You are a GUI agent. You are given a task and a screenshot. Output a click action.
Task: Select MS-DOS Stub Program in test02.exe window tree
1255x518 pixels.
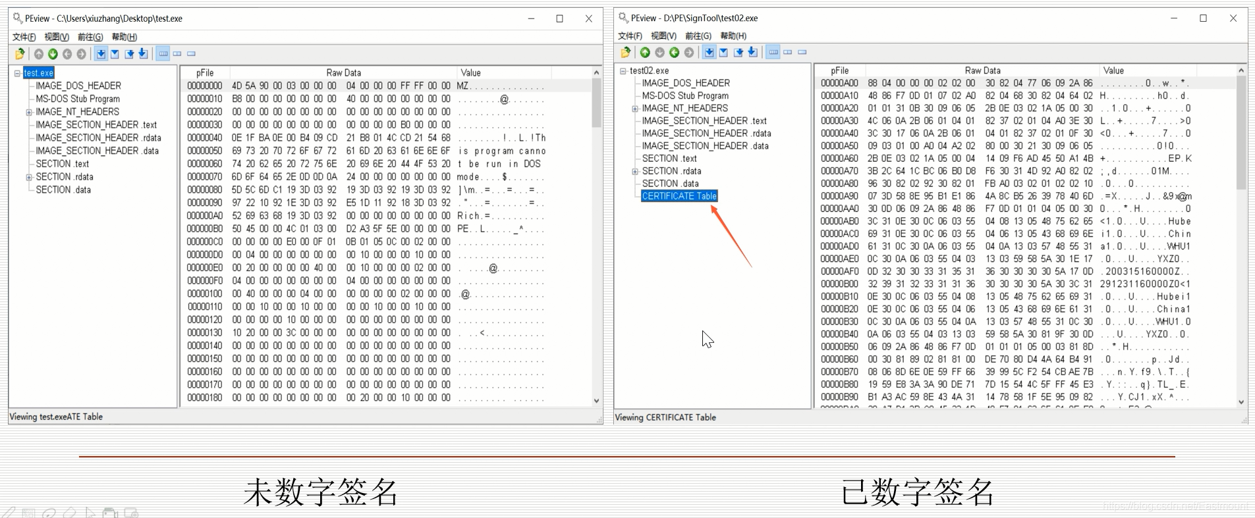pos(685,95)
